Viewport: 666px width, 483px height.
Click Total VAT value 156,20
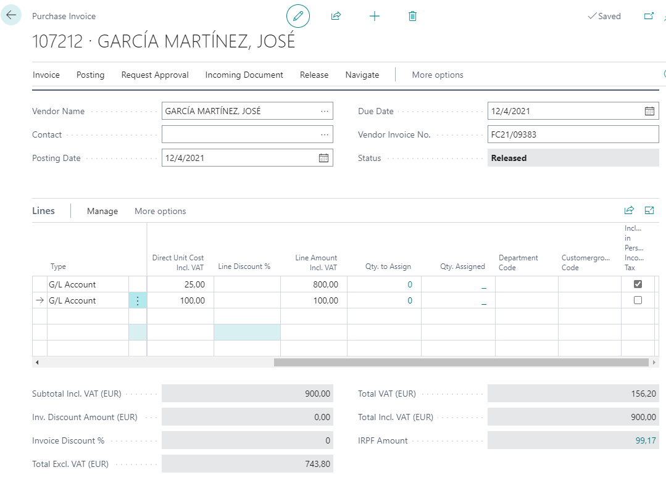(x=573, y=394)
